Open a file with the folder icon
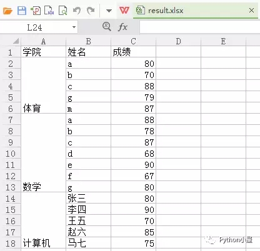Screen dimensions: 260x251 tap(7, 11)
